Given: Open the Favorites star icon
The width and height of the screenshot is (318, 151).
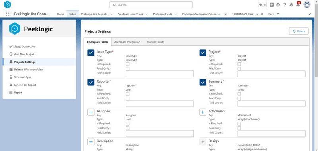Looking at the screenshot, I should [x=260, y=5].
